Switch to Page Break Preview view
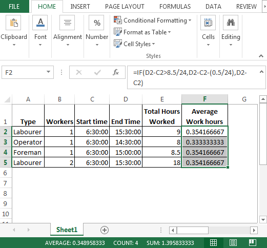The width and height of the screenshot is (267, 248). pos(253,242)
